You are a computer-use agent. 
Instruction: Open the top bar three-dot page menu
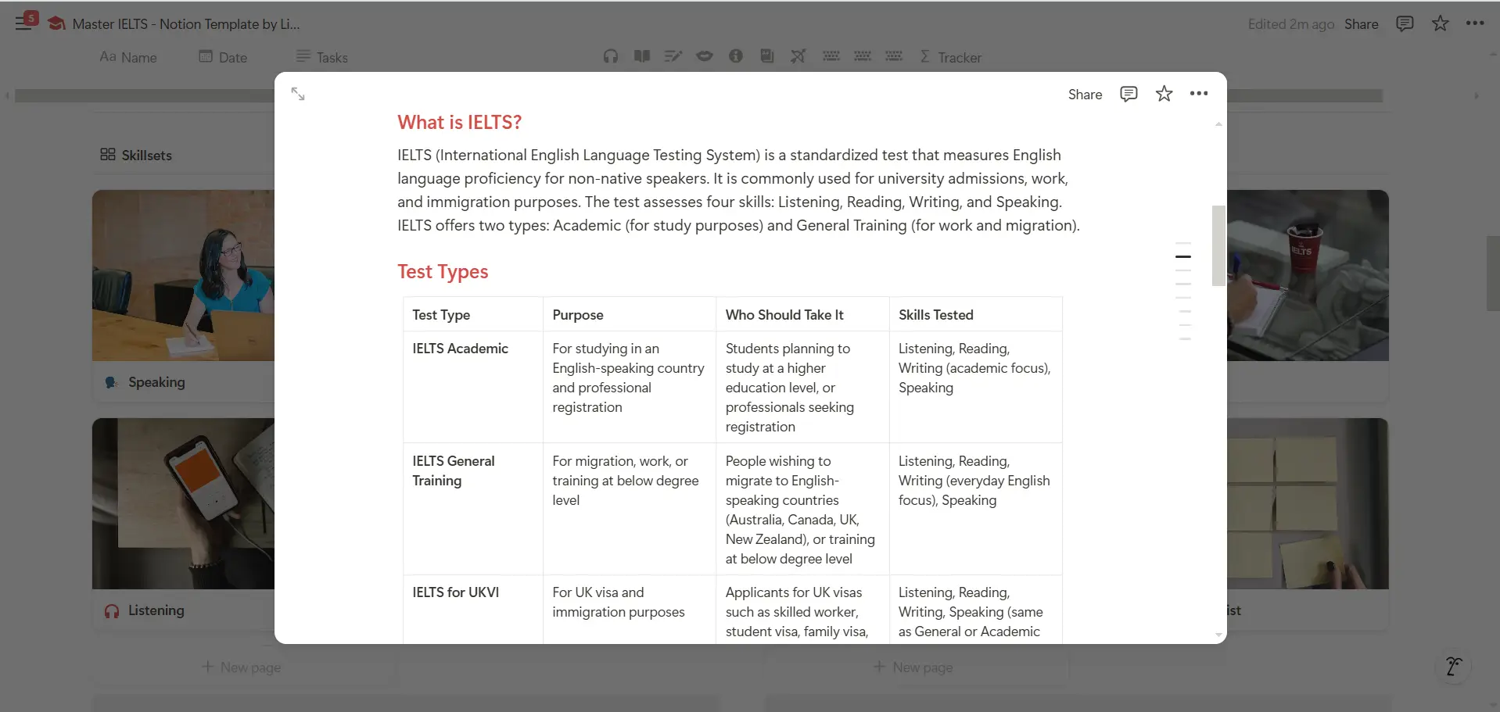pyautogui.click(x=1475, y=23)
